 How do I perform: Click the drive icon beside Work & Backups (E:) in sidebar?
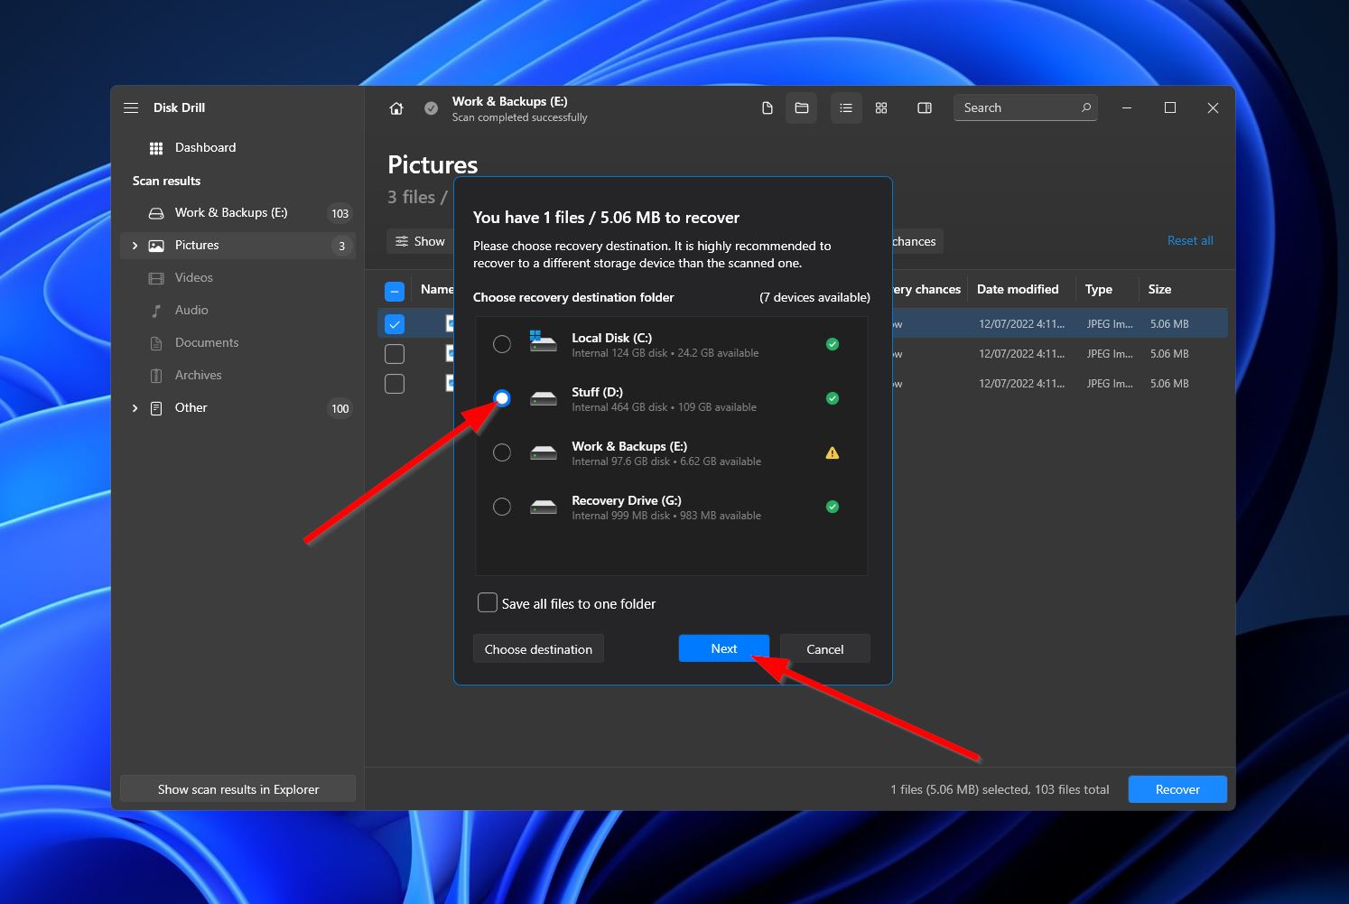[x=156, y=213]
